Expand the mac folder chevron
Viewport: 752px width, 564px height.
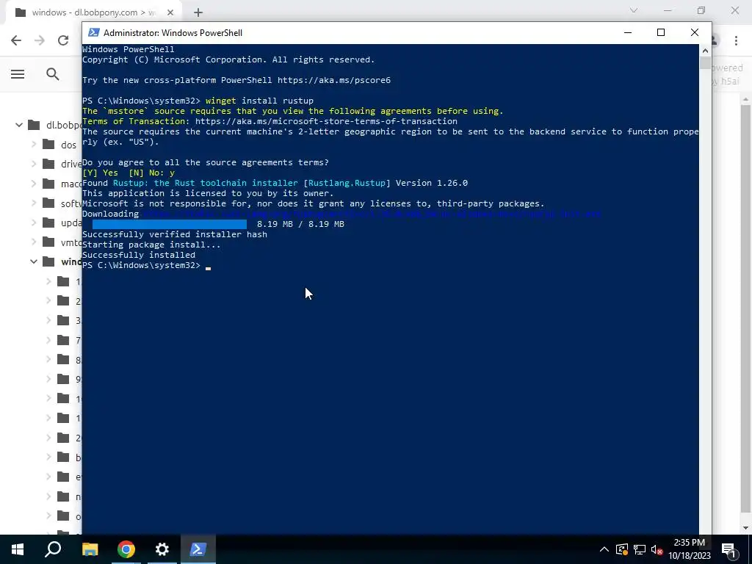(x=34, y=183)
